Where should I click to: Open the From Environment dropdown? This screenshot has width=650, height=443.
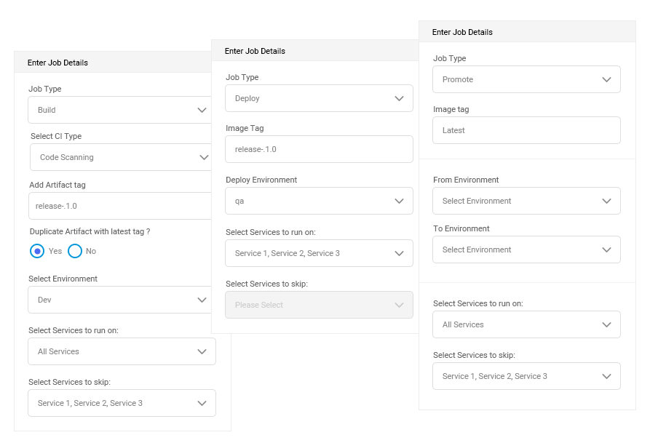click(526, 201)
